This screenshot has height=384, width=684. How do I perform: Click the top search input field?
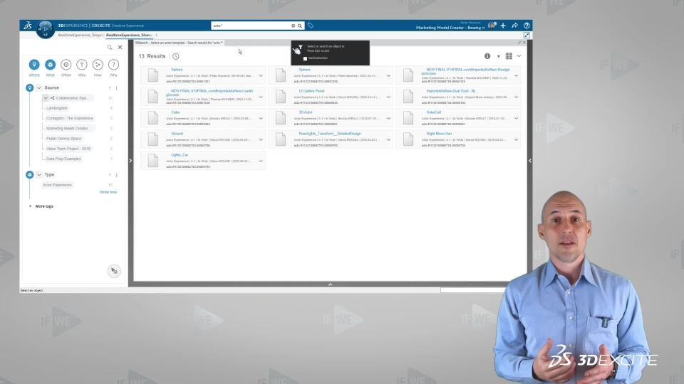251,26
